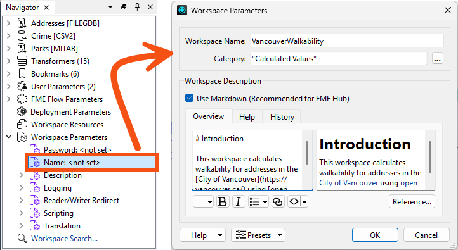Click the Parks MITAB reader icon
This screenshot has width=458, height=250.
tap(22, 48)
